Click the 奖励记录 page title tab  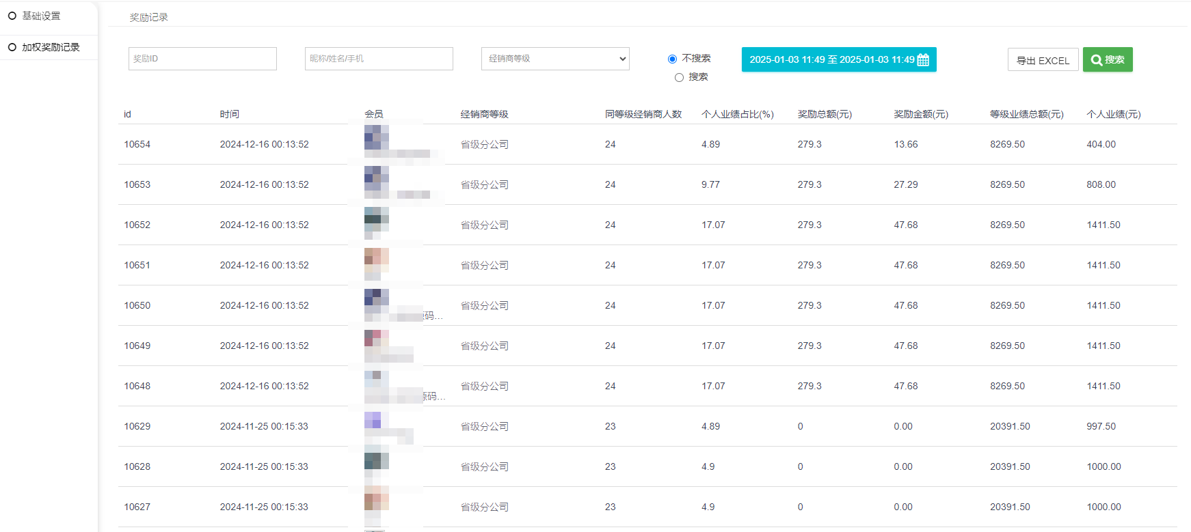click(149, 17)
